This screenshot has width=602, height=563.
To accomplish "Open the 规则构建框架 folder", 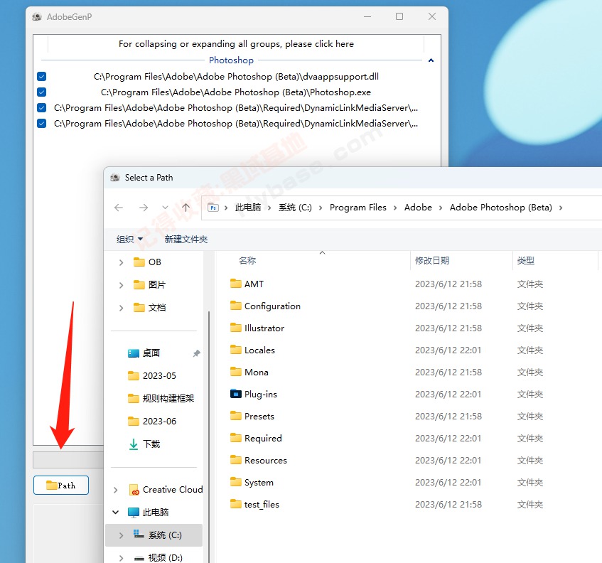I will (168, 398).
